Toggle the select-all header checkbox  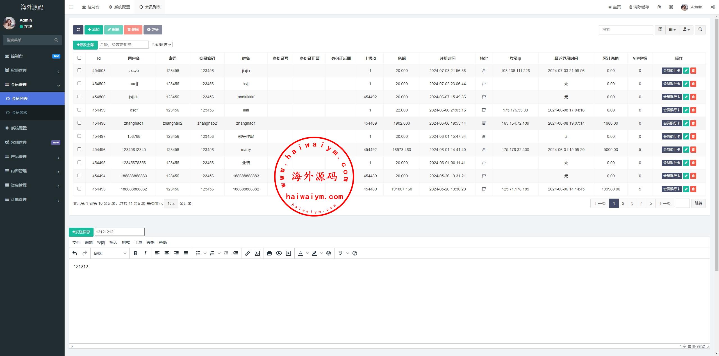(79, 58)
